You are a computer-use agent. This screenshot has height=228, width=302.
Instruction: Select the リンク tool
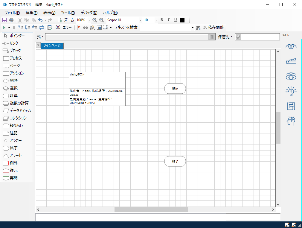click(18, 43)
